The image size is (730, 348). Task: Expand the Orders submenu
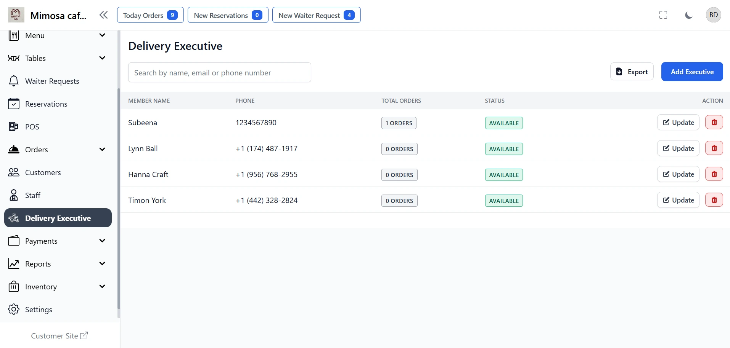click(102, 150)
